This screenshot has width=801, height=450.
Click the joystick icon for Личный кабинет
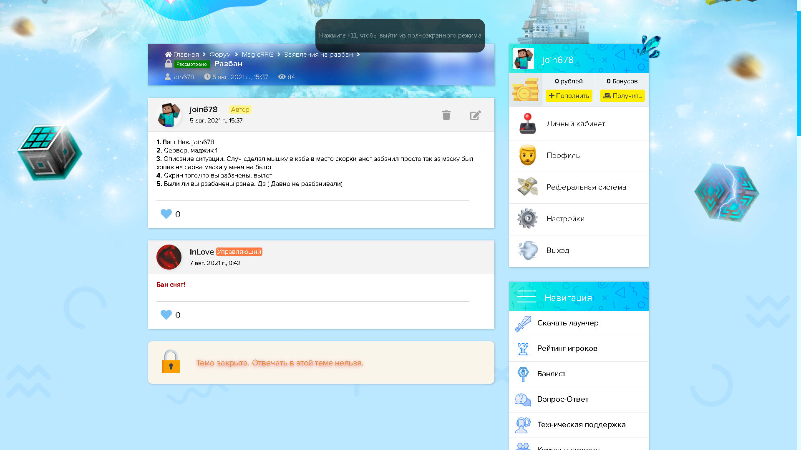click(527, 124)
